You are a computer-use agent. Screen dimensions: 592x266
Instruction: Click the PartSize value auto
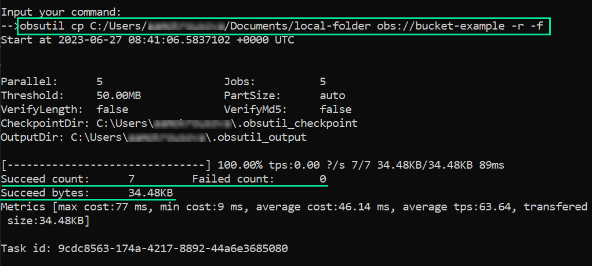coord(332,96)
